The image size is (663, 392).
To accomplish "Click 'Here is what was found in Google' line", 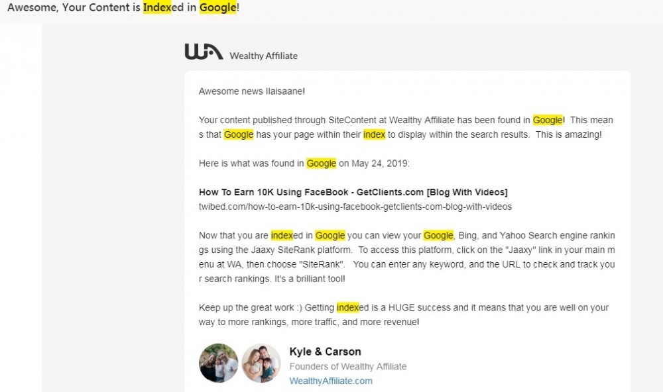I will click(304, 164).
